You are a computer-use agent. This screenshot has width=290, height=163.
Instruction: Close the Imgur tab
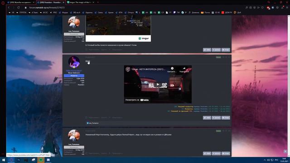[x=93, y=2]
